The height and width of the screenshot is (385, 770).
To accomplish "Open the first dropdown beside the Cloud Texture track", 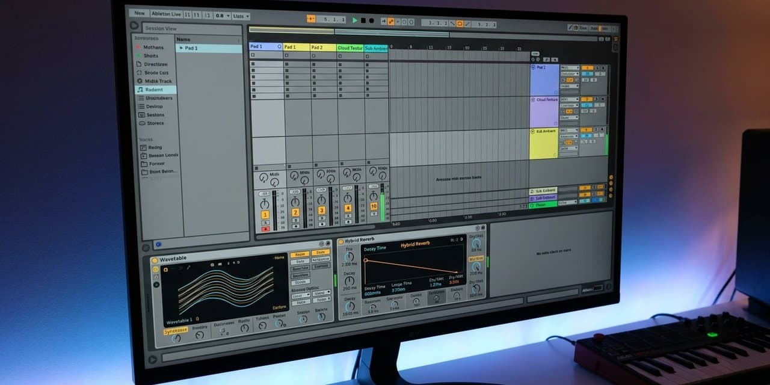I will pos(569,99).
